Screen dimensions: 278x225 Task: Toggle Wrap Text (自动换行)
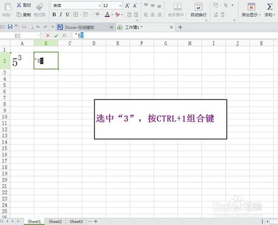pos(198,9)
